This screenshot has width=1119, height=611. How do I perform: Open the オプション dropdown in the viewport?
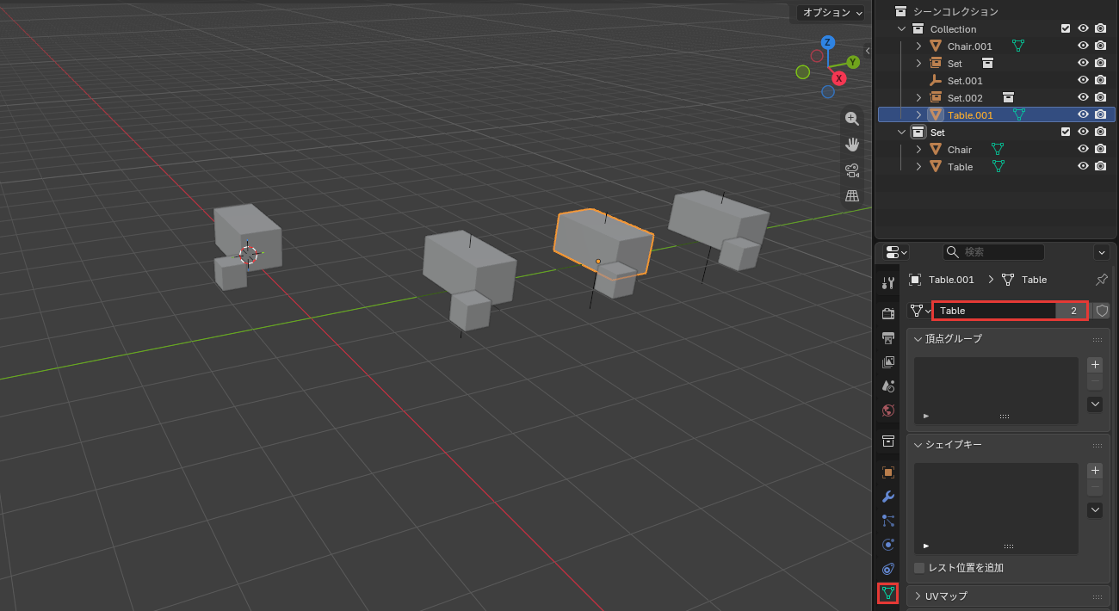coord(831,13)
